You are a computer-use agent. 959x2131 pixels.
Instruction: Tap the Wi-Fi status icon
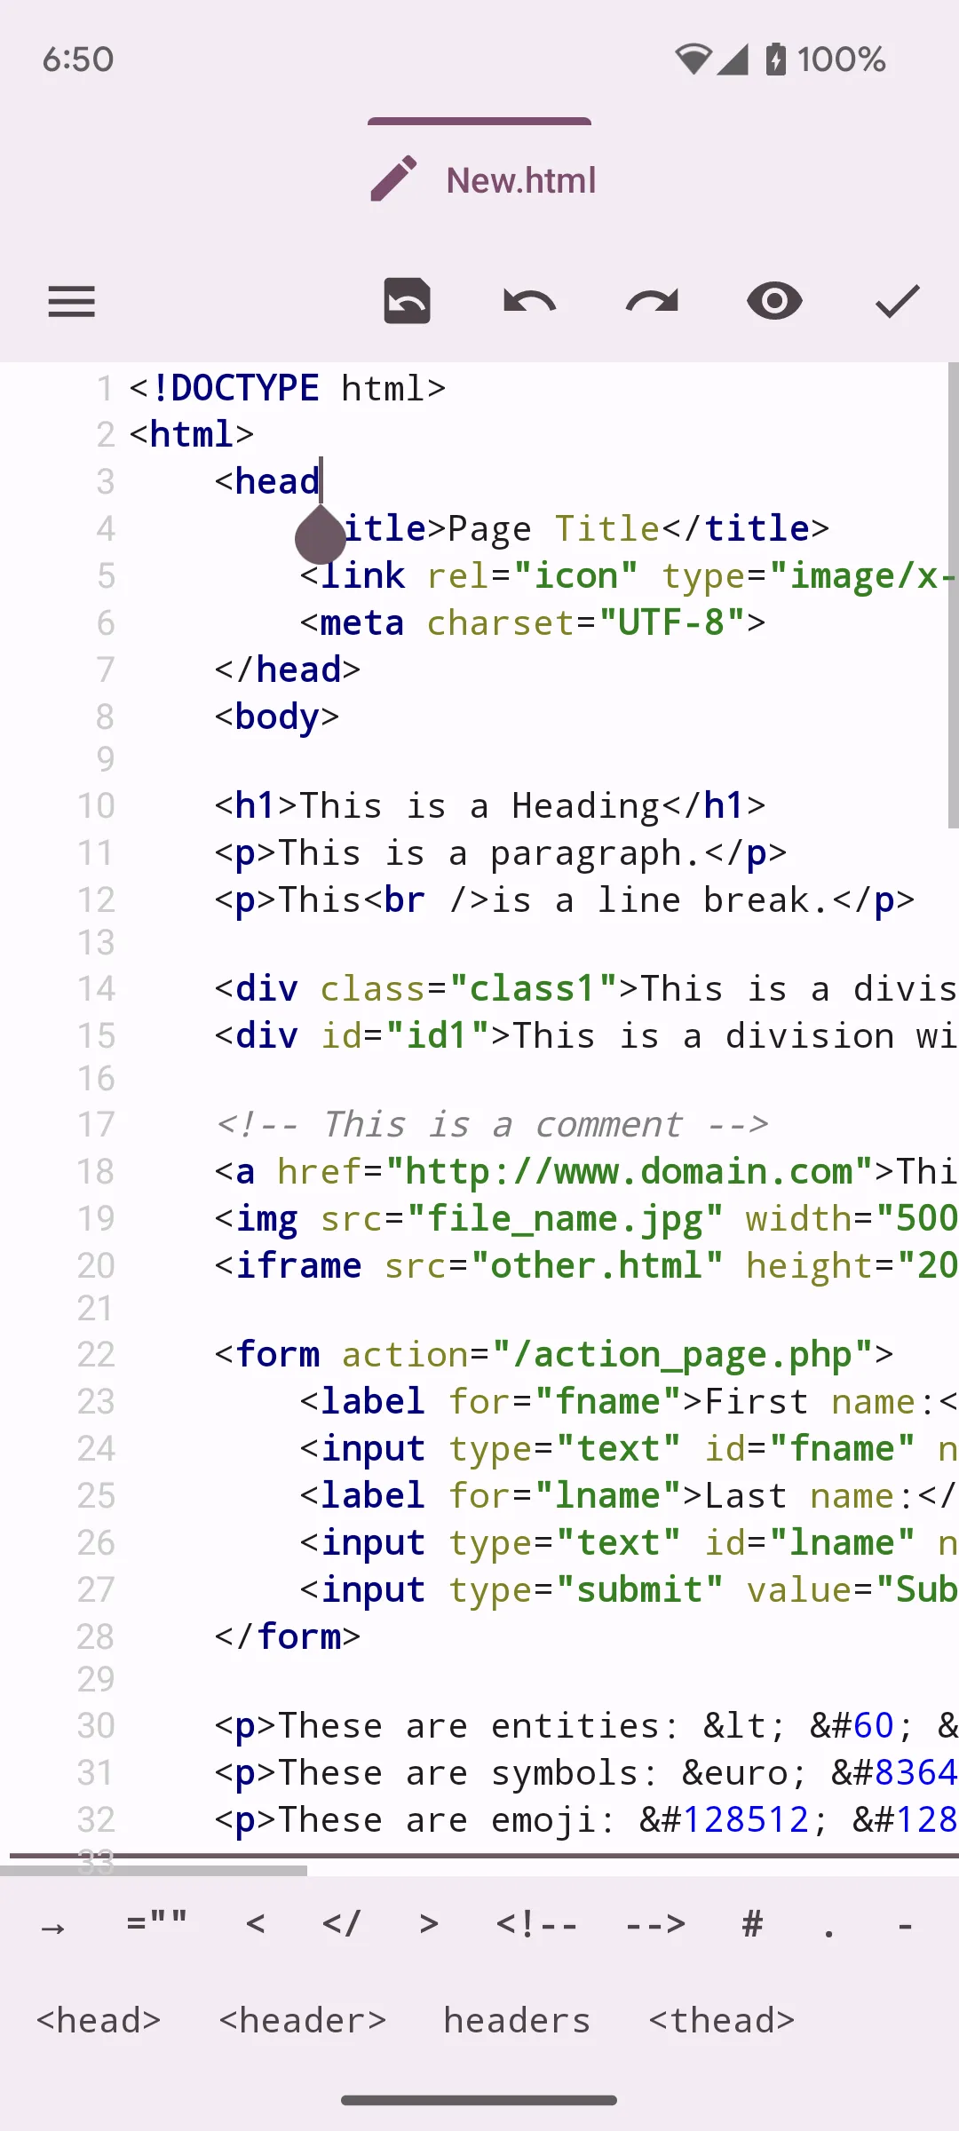coord(693,59)
